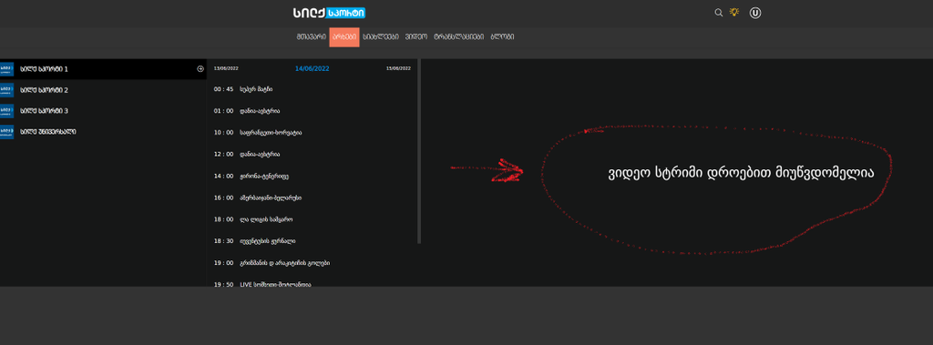The width and height of the screenshot is (933, 345).
Task: Click the სილქ სპორტი 1 channel logo
Action: tap(6, 69)
